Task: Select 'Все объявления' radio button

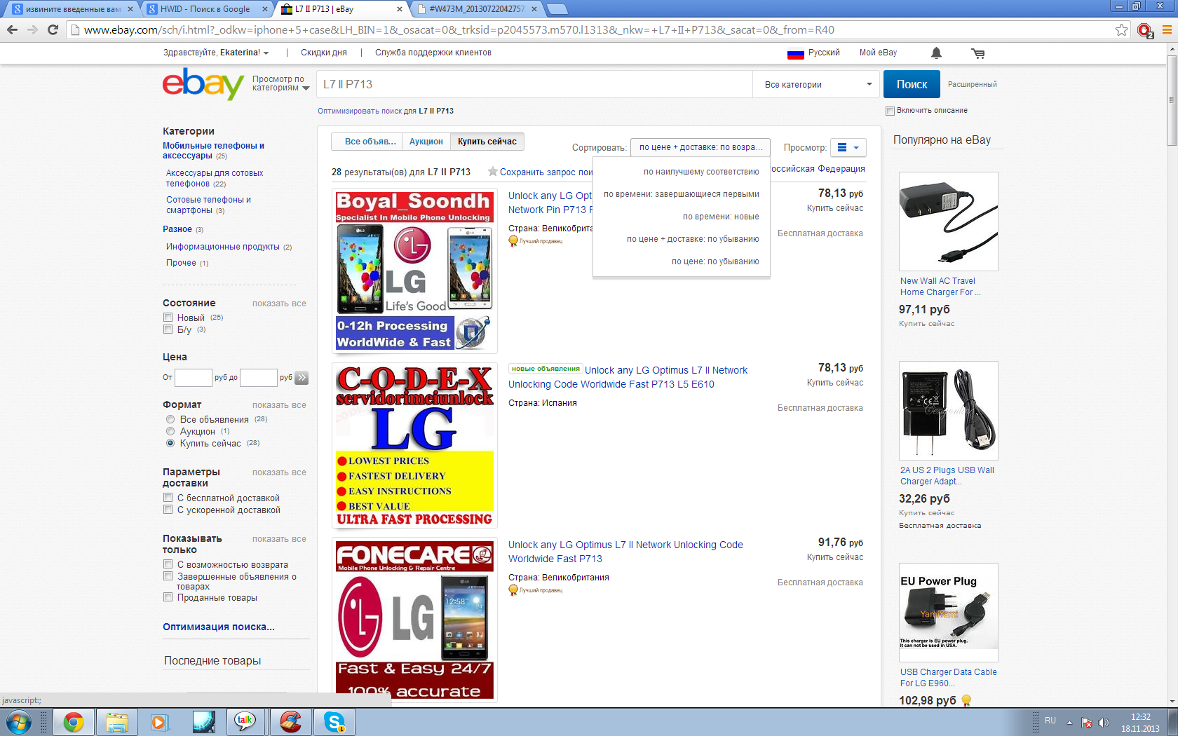Action: pyautogui.click(x=170, y=419)
